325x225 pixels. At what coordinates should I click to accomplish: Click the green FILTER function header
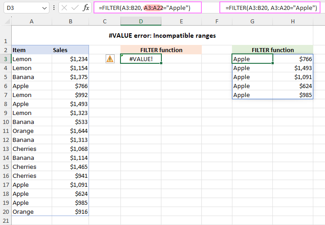[272, 50]
